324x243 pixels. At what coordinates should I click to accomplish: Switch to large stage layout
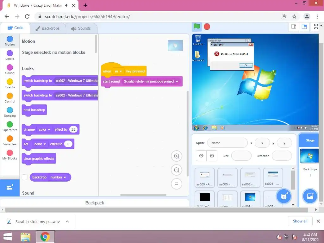click(x=304, y=27)
